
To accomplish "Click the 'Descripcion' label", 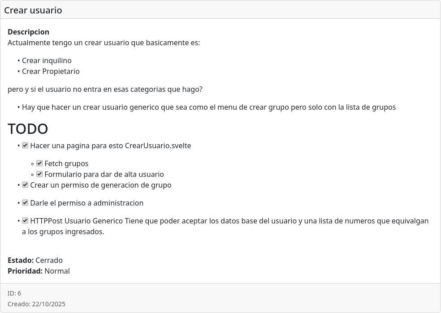I will tap(28, 32).
